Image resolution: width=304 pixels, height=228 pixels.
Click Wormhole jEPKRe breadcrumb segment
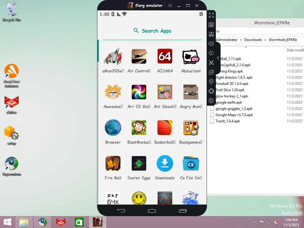(283, 40)
